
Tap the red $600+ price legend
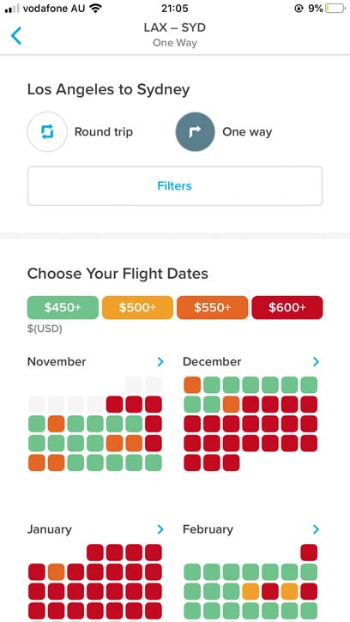point(287,307)
